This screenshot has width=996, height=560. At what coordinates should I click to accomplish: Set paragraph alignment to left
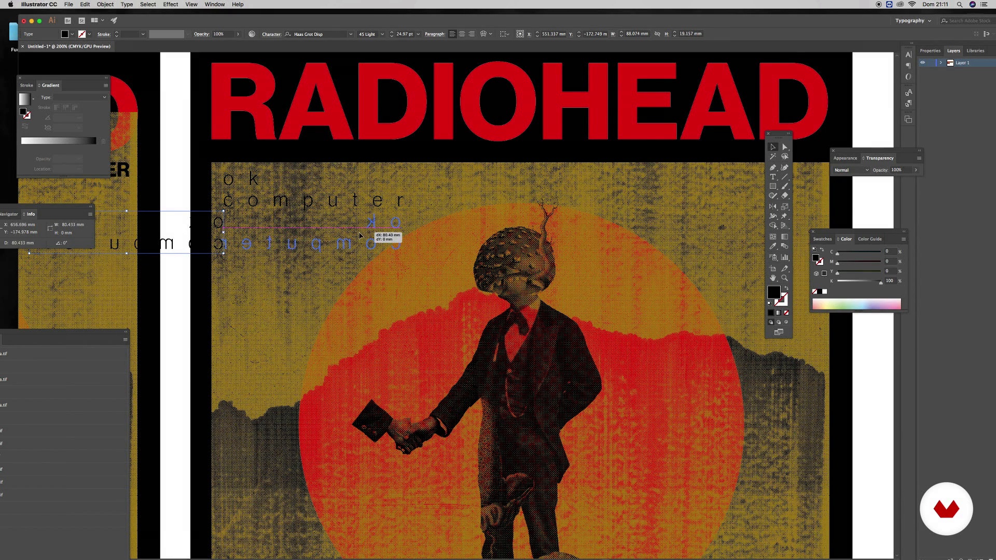point(452,34)
